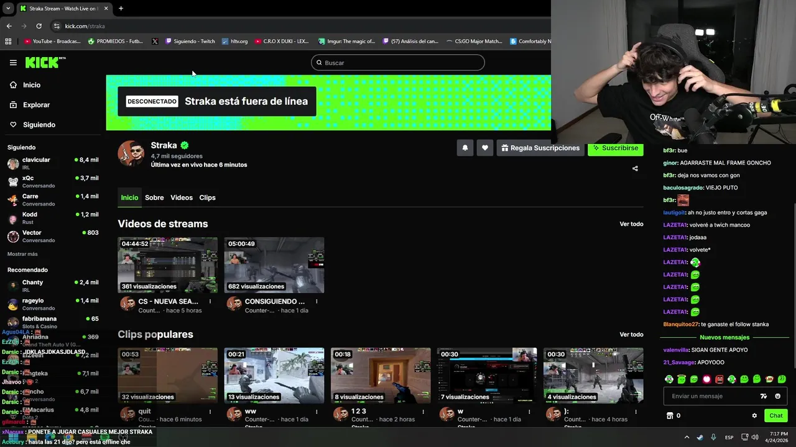Open options menu for clip 'quit'
796x447 pixels.
tap(210, 412)
